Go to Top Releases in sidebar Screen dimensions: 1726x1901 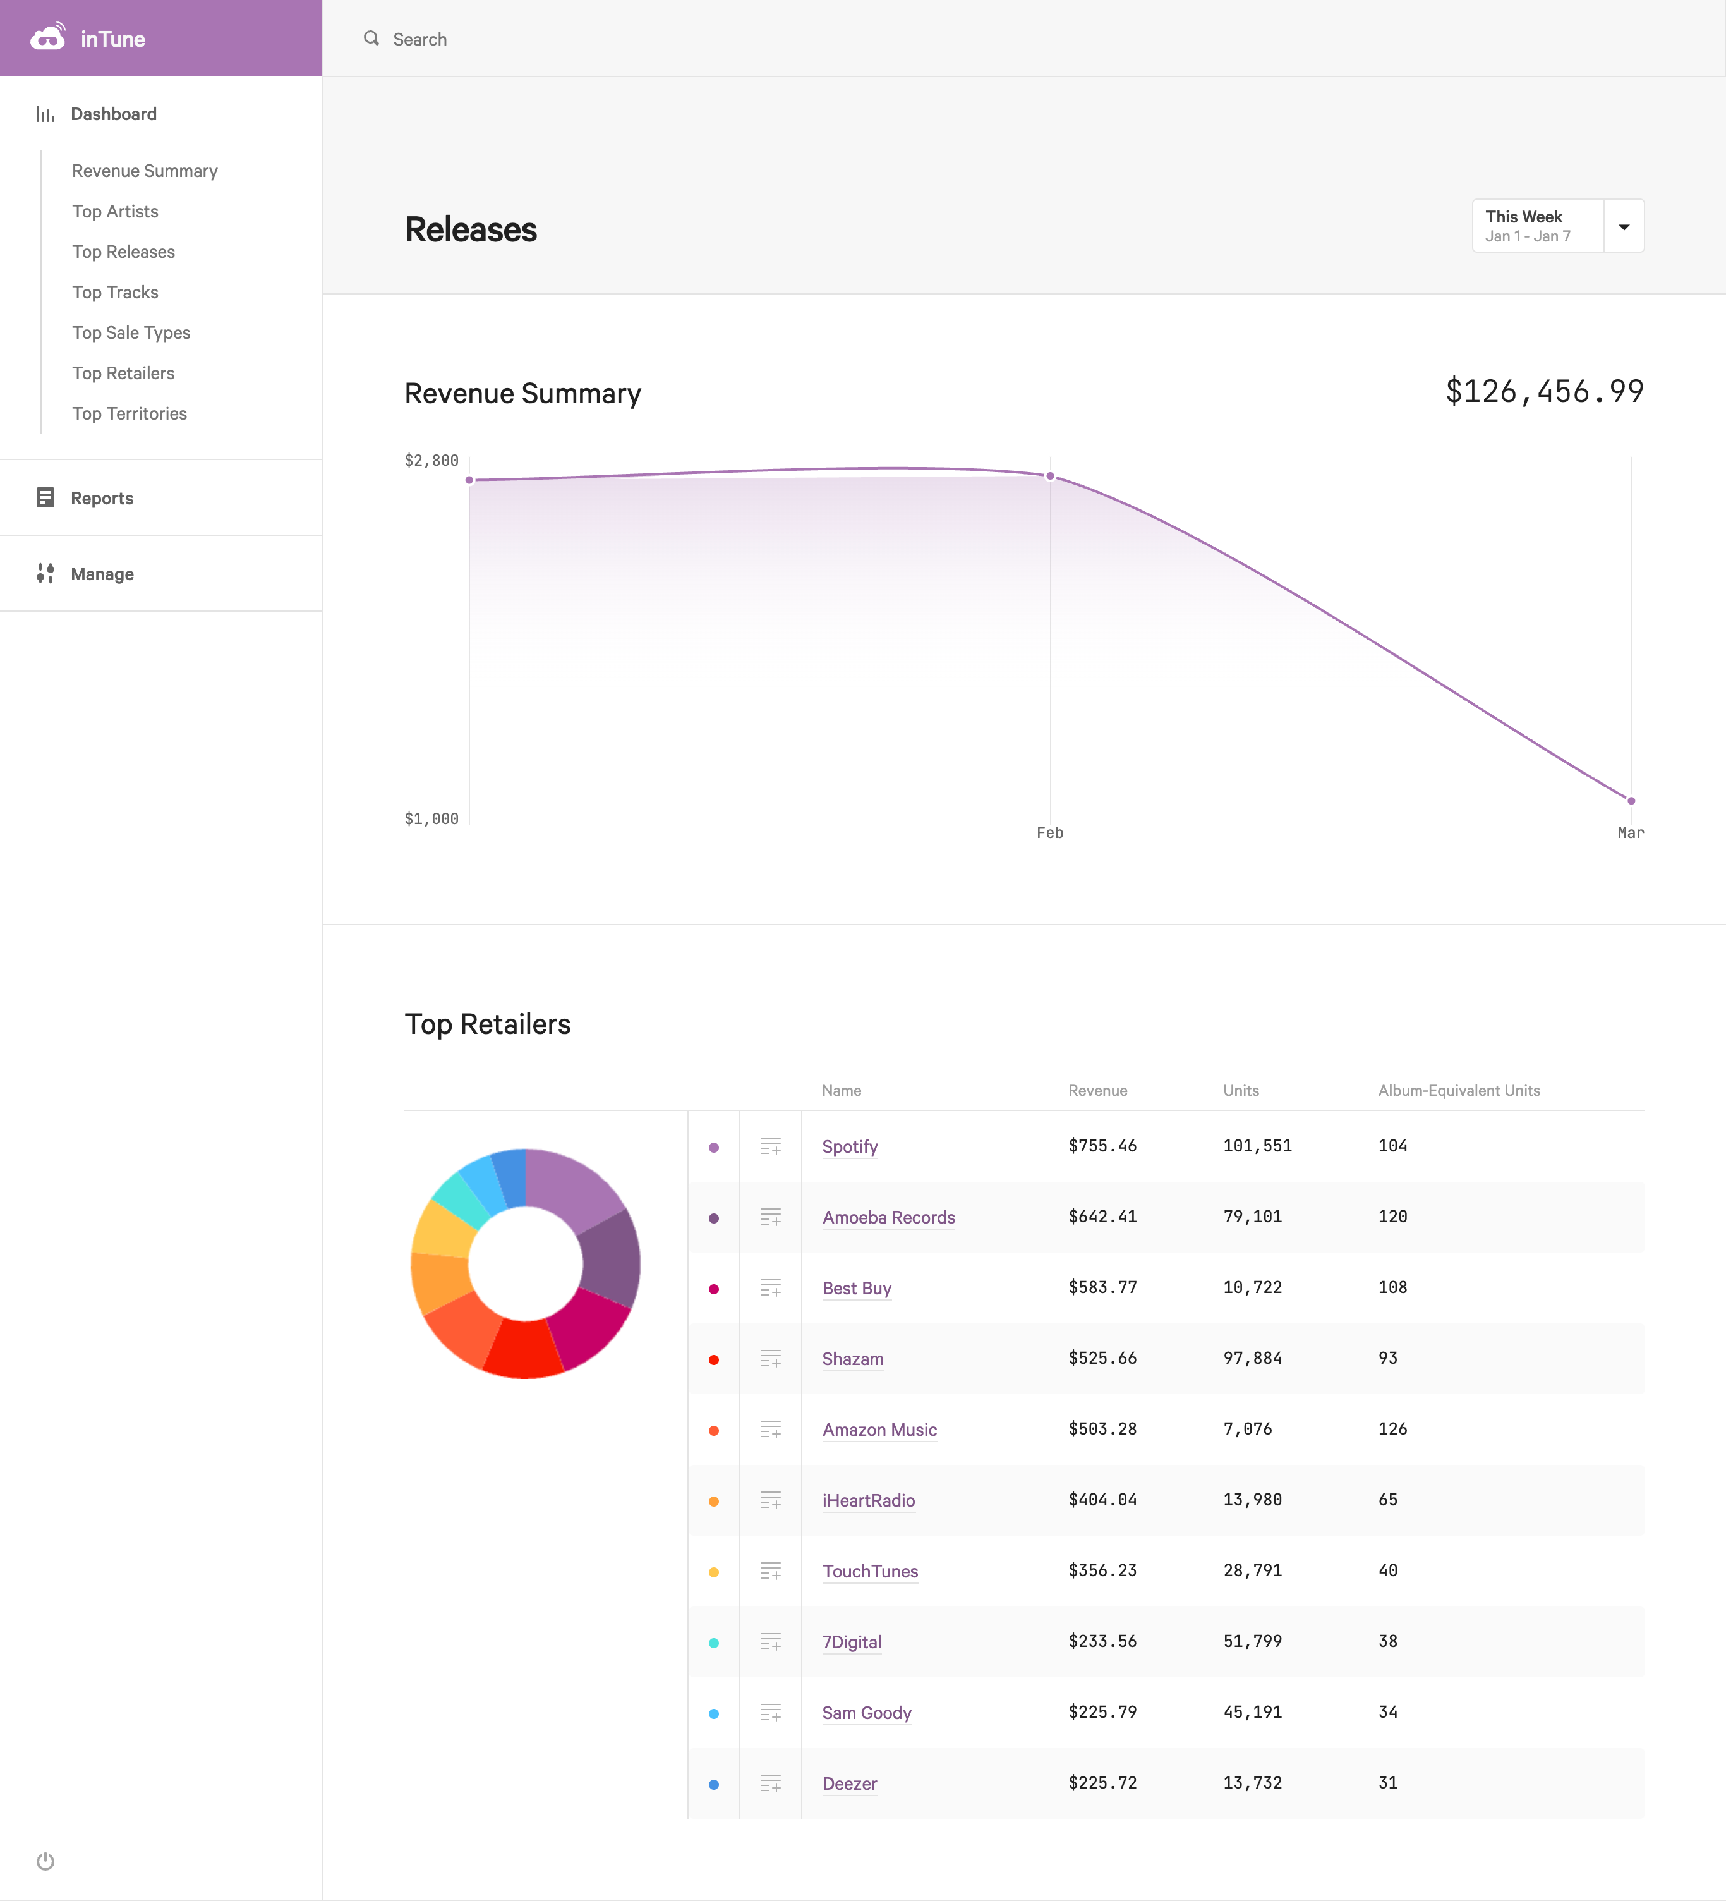(123, 252)
